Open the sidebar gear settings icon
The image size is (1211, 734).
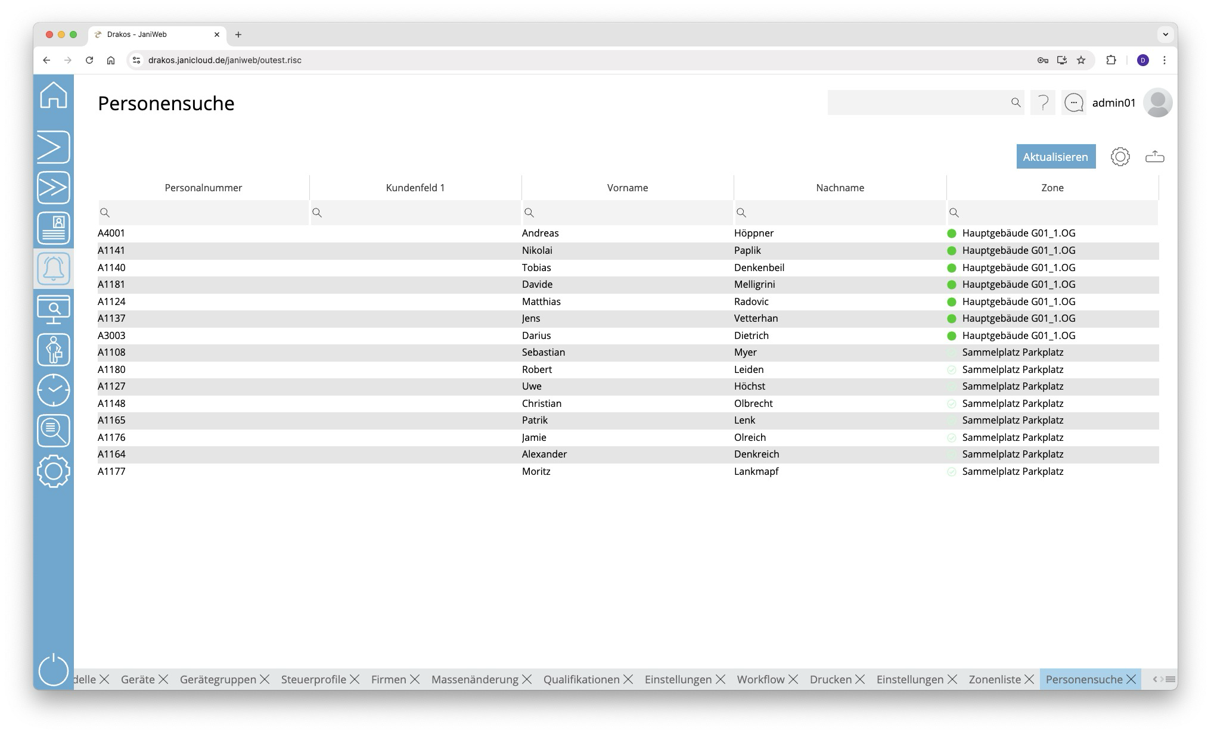pyautogui.click(x=54, y=471)
